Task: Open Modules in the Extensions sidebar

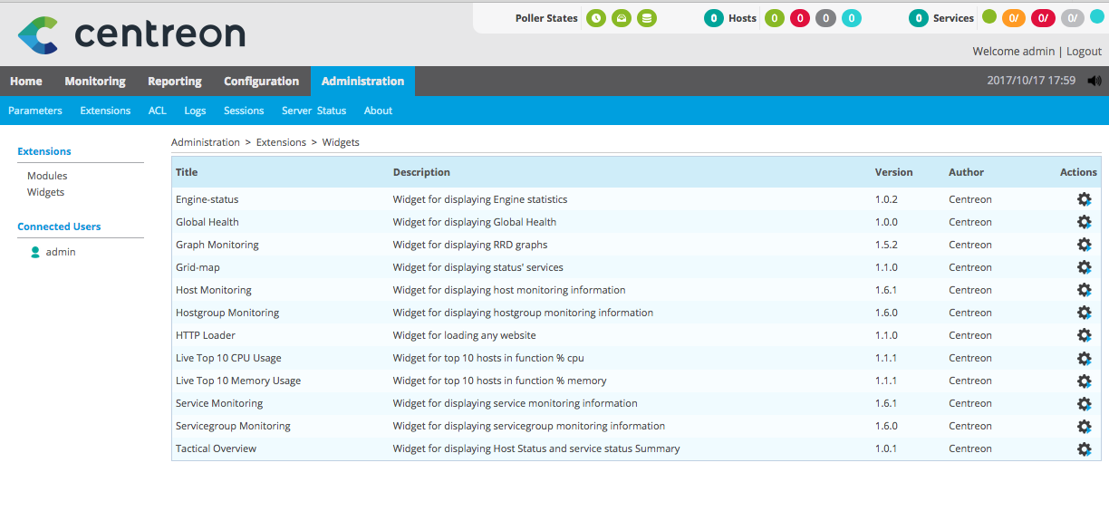Action: (x=47, y=176)
